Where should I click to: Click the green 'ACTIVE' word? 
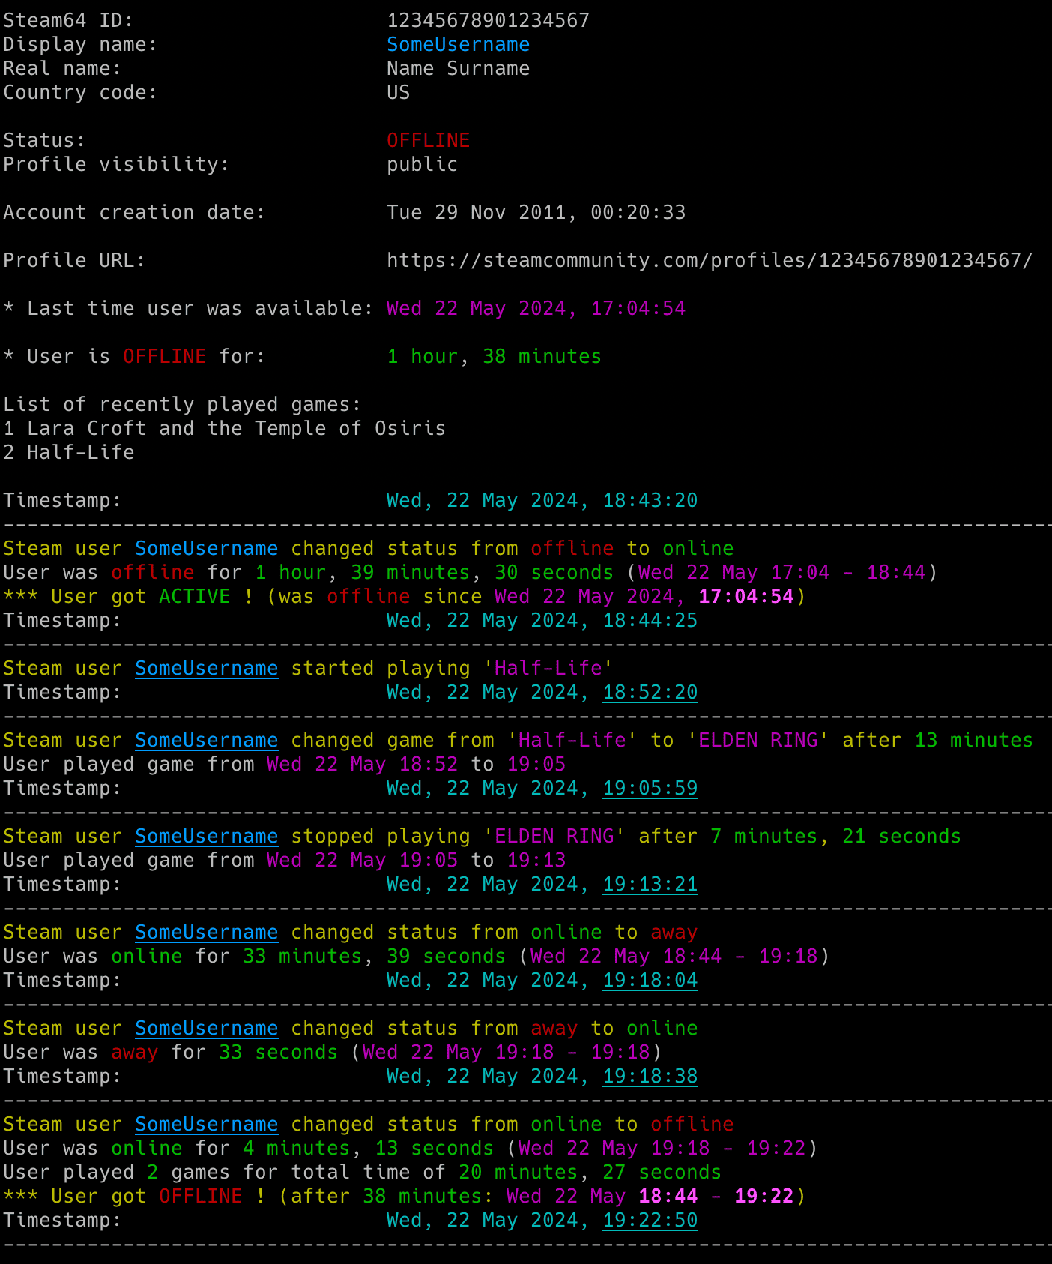tap(195, 597)
